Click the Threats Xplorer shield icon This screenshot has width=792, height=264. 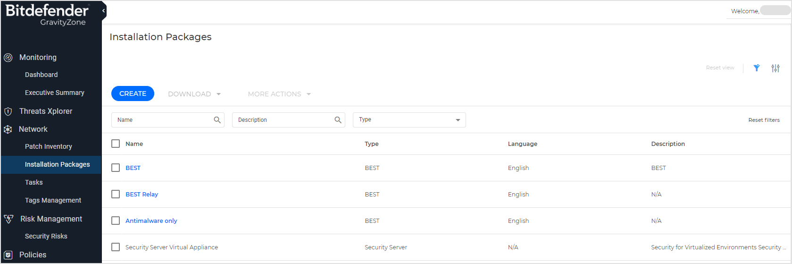(8, 111)
